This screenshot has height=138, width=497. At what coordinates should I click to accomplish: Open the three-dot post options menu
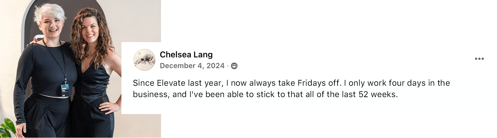pos(479,59)
